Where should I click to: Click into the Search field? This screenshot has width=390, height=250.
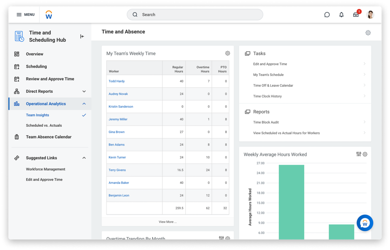(x=195, y=15)
